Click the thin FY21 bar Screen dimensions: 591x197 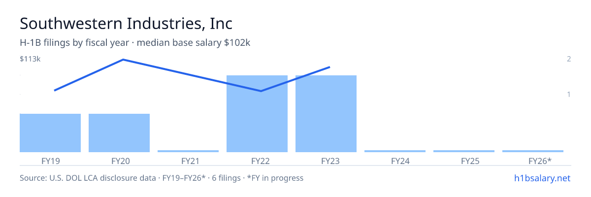pyautogui.click(x=188, y=151)
